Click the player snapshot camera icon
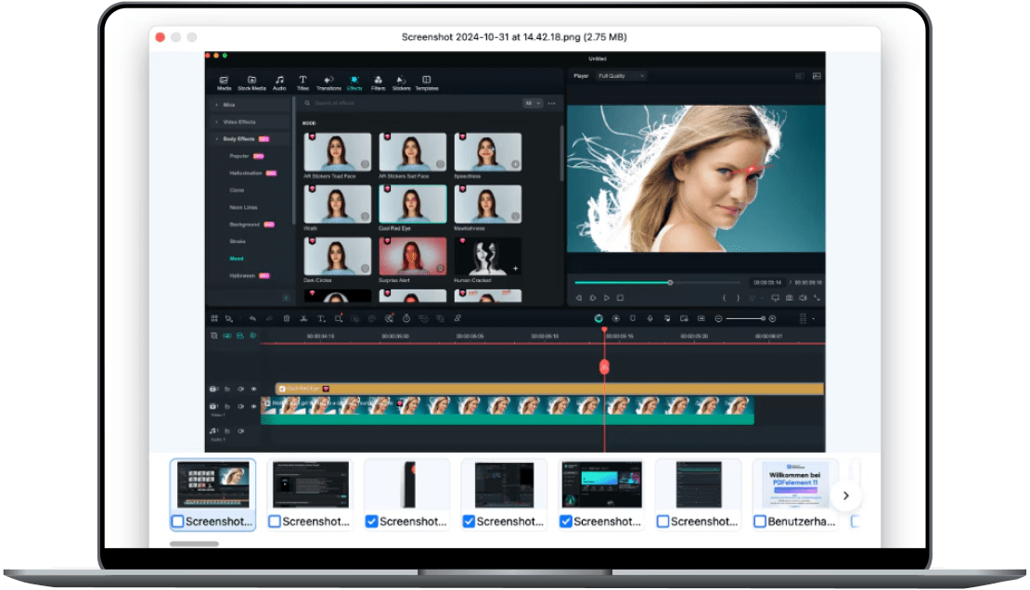Screen dimensions: 1030x590 pos(789,298)
